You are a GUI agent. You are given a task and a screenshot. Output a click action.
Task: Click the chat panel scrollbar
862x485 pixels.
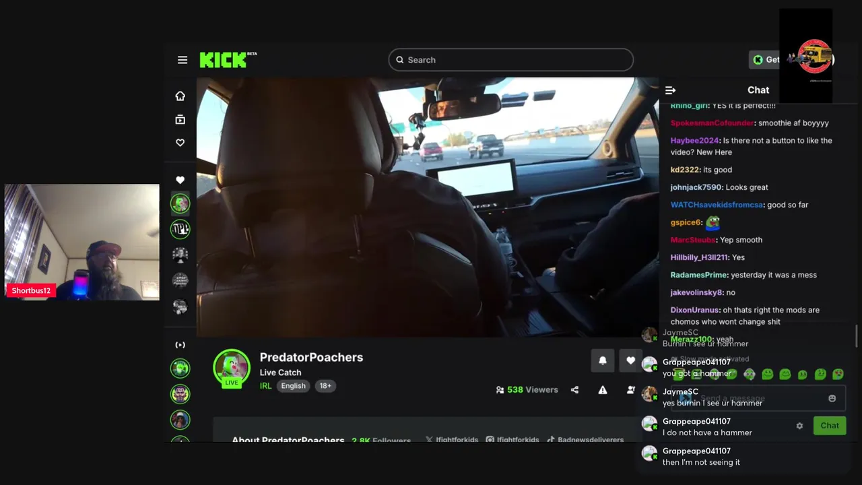click(857, 333)
